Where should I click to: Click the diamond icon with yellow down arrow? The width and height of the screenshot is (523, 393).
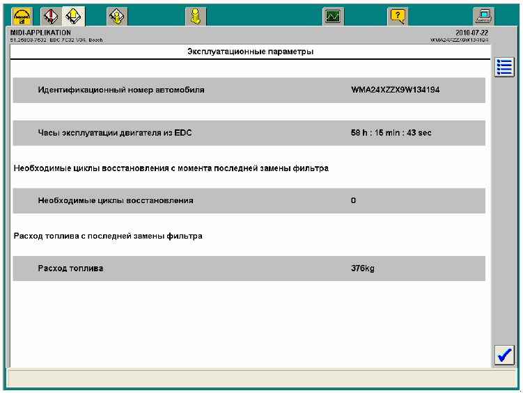click(x=117, y=15)
